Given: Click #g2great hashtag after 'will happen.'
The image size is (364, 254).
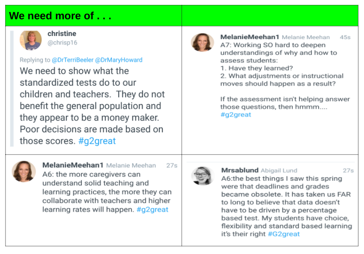Looking at the screenshot, I should pyautogui.click(x=152, y=209).
